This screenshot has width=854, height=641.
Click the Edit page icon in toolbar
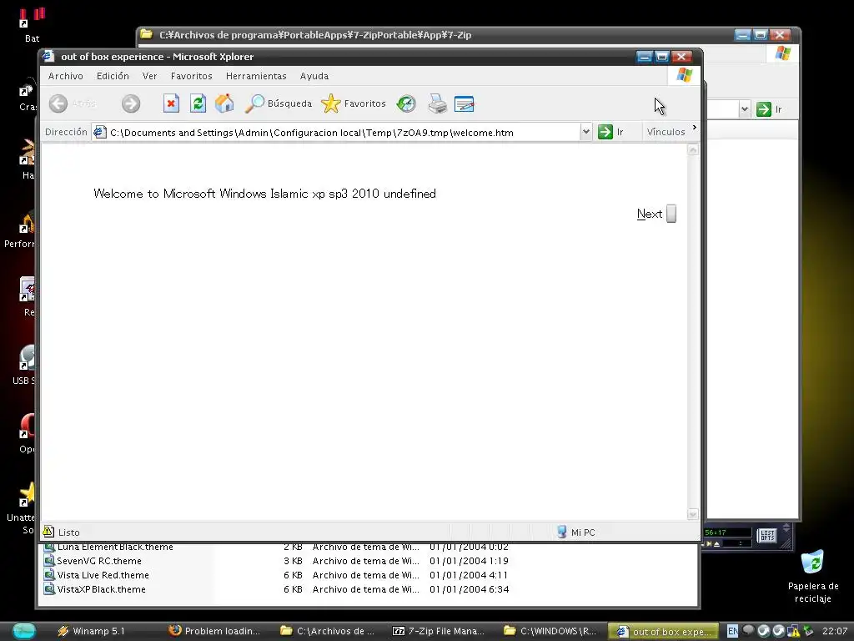point(464,103)
